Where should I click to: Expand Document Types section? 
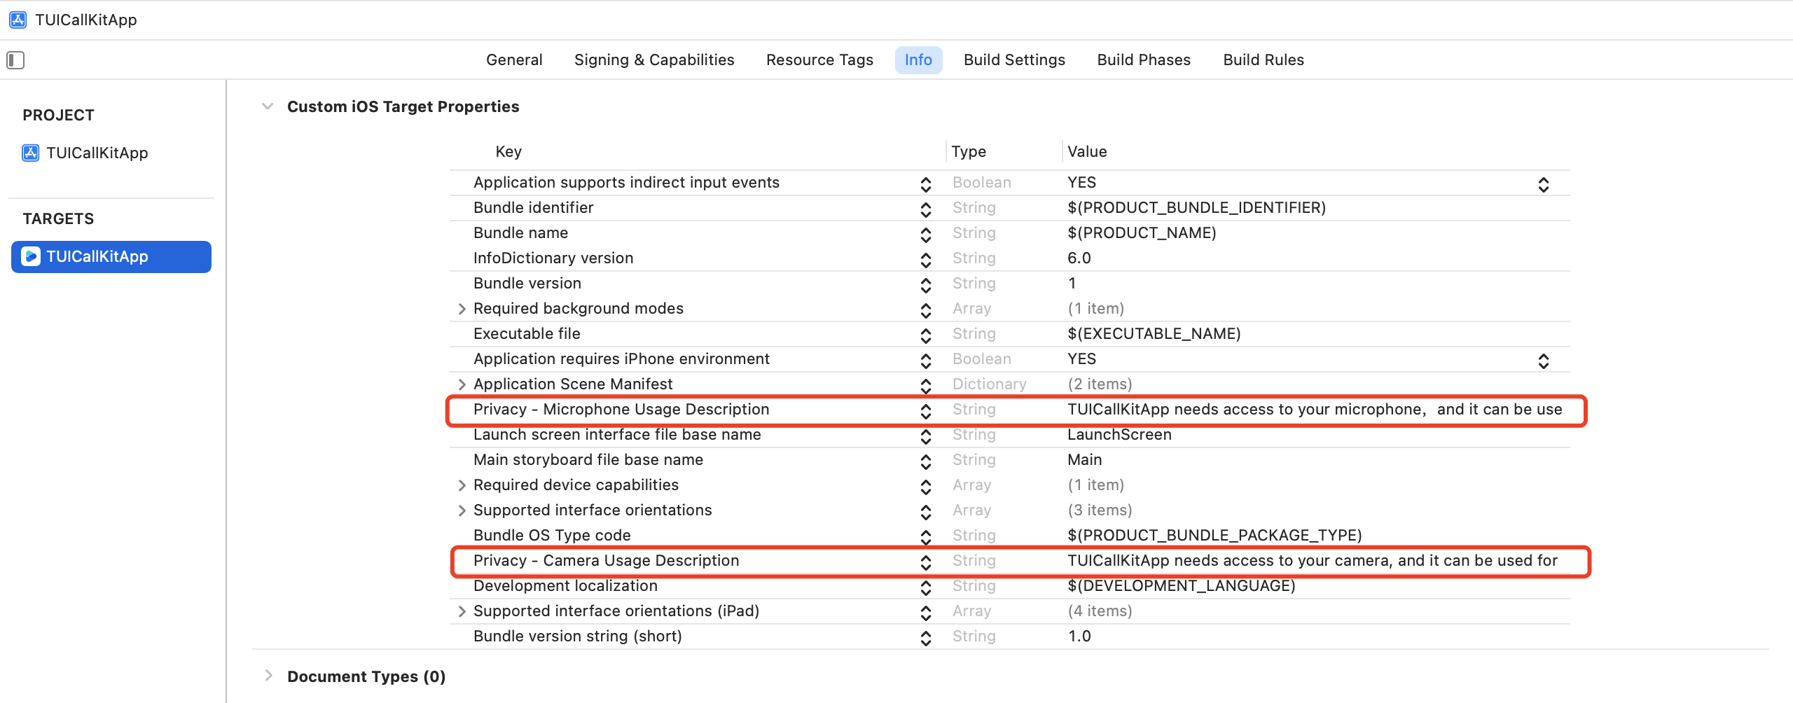point(268,676)
